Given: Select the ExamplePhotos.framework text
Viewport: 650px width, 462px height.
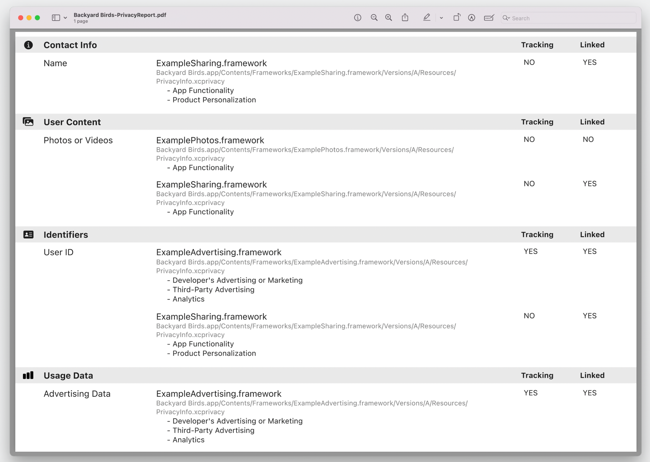Looking at the screenshot, I should (x=210, y=140).
